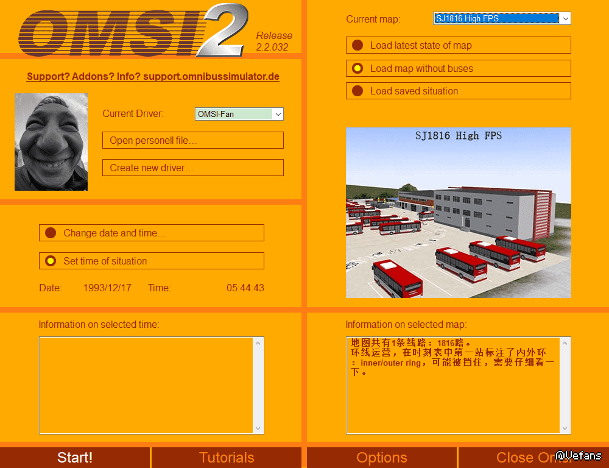This screenshot has width=609, height=468.
Task: Select Load saved situation option
Action: (459, 91)
